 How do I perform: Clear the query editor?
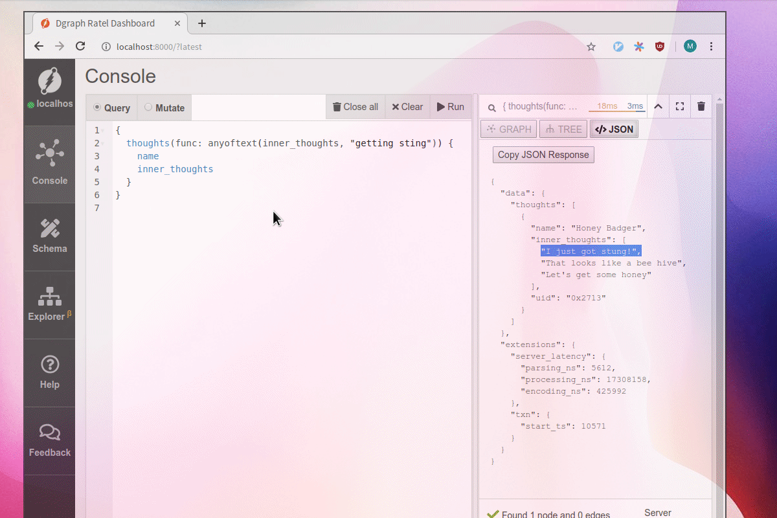tap(407, 107)
